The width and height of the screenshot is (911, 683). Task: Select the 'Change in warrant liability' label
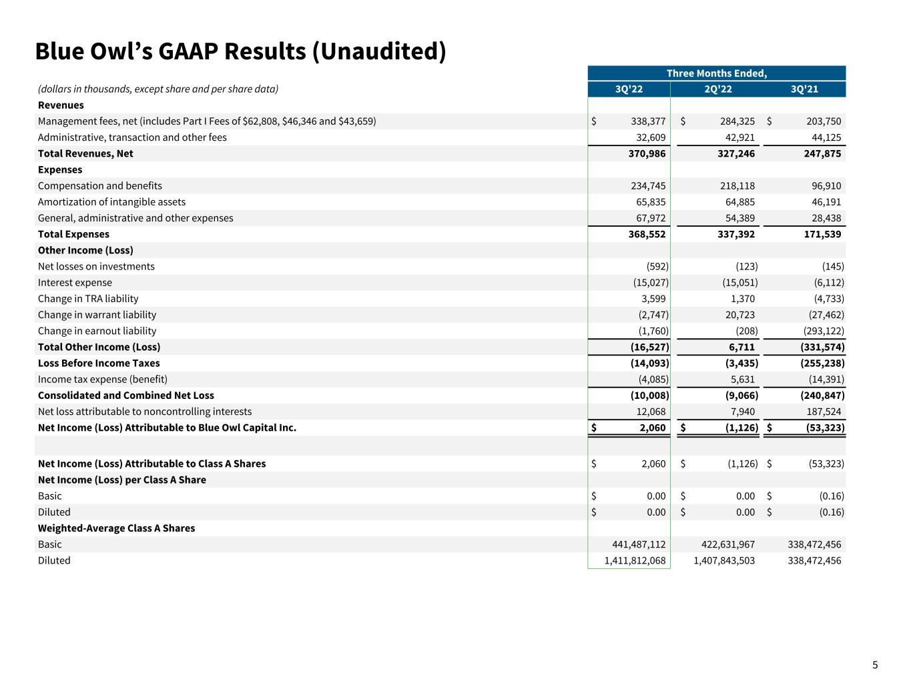tap(97, 315)
